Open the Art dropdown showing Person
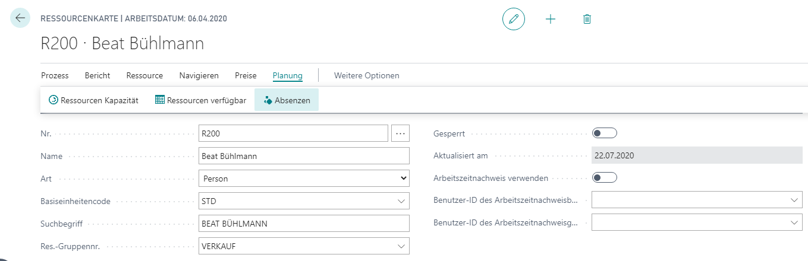Image resolution: width=808 pixels, height=261 pixels. coord(304,178)
